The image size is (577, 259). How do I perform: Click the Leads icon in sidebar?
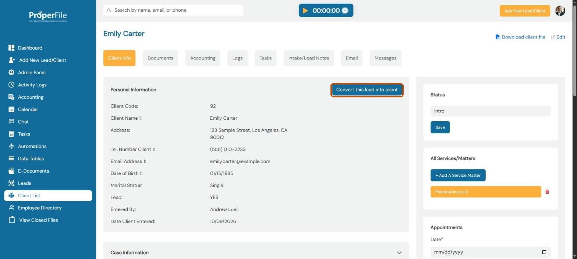coord(11,183)
